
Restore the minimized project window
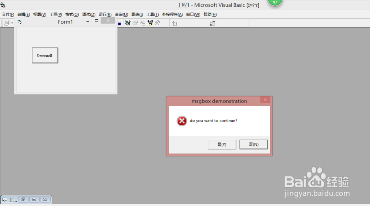tap(23, 200)
